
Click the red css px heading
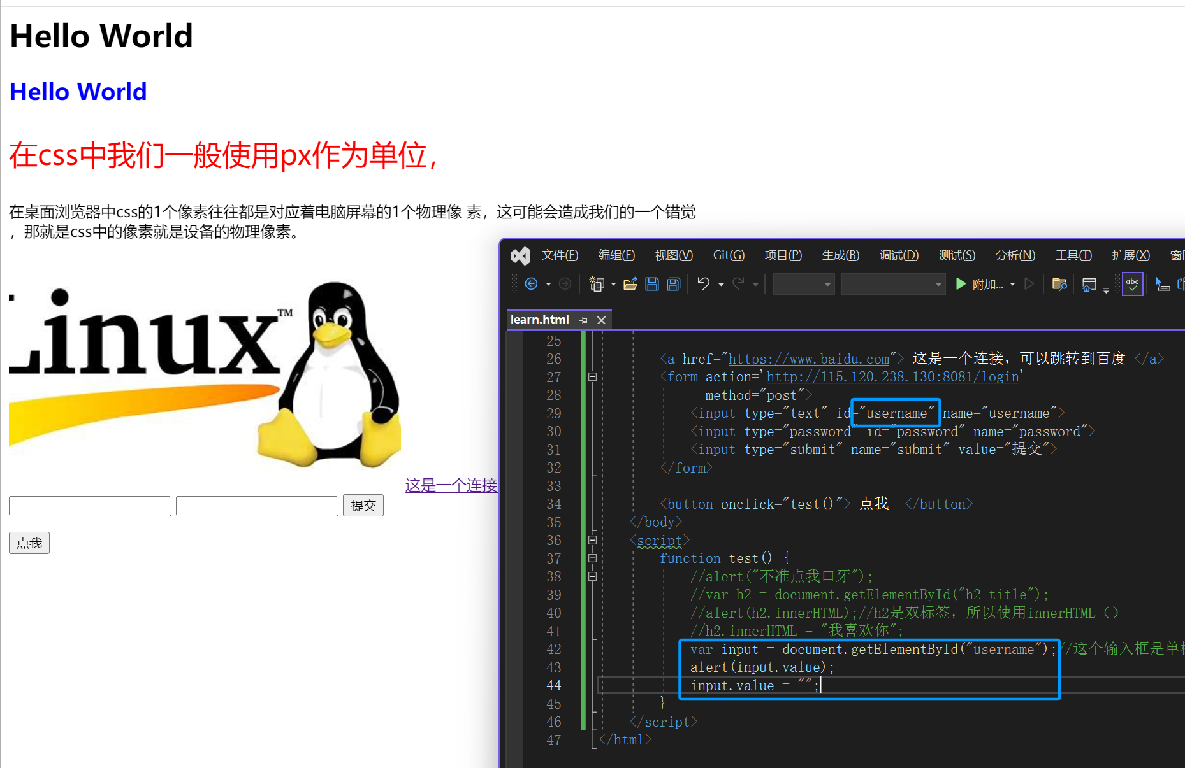click(223, 155)
